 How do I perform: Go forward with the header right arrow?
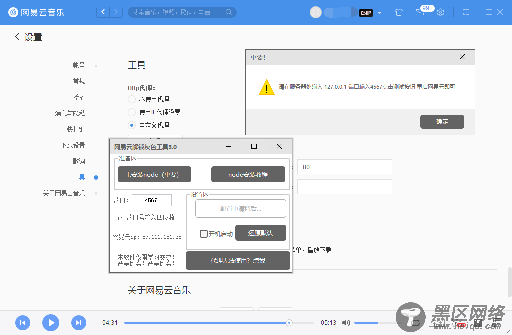click(116, 12)
